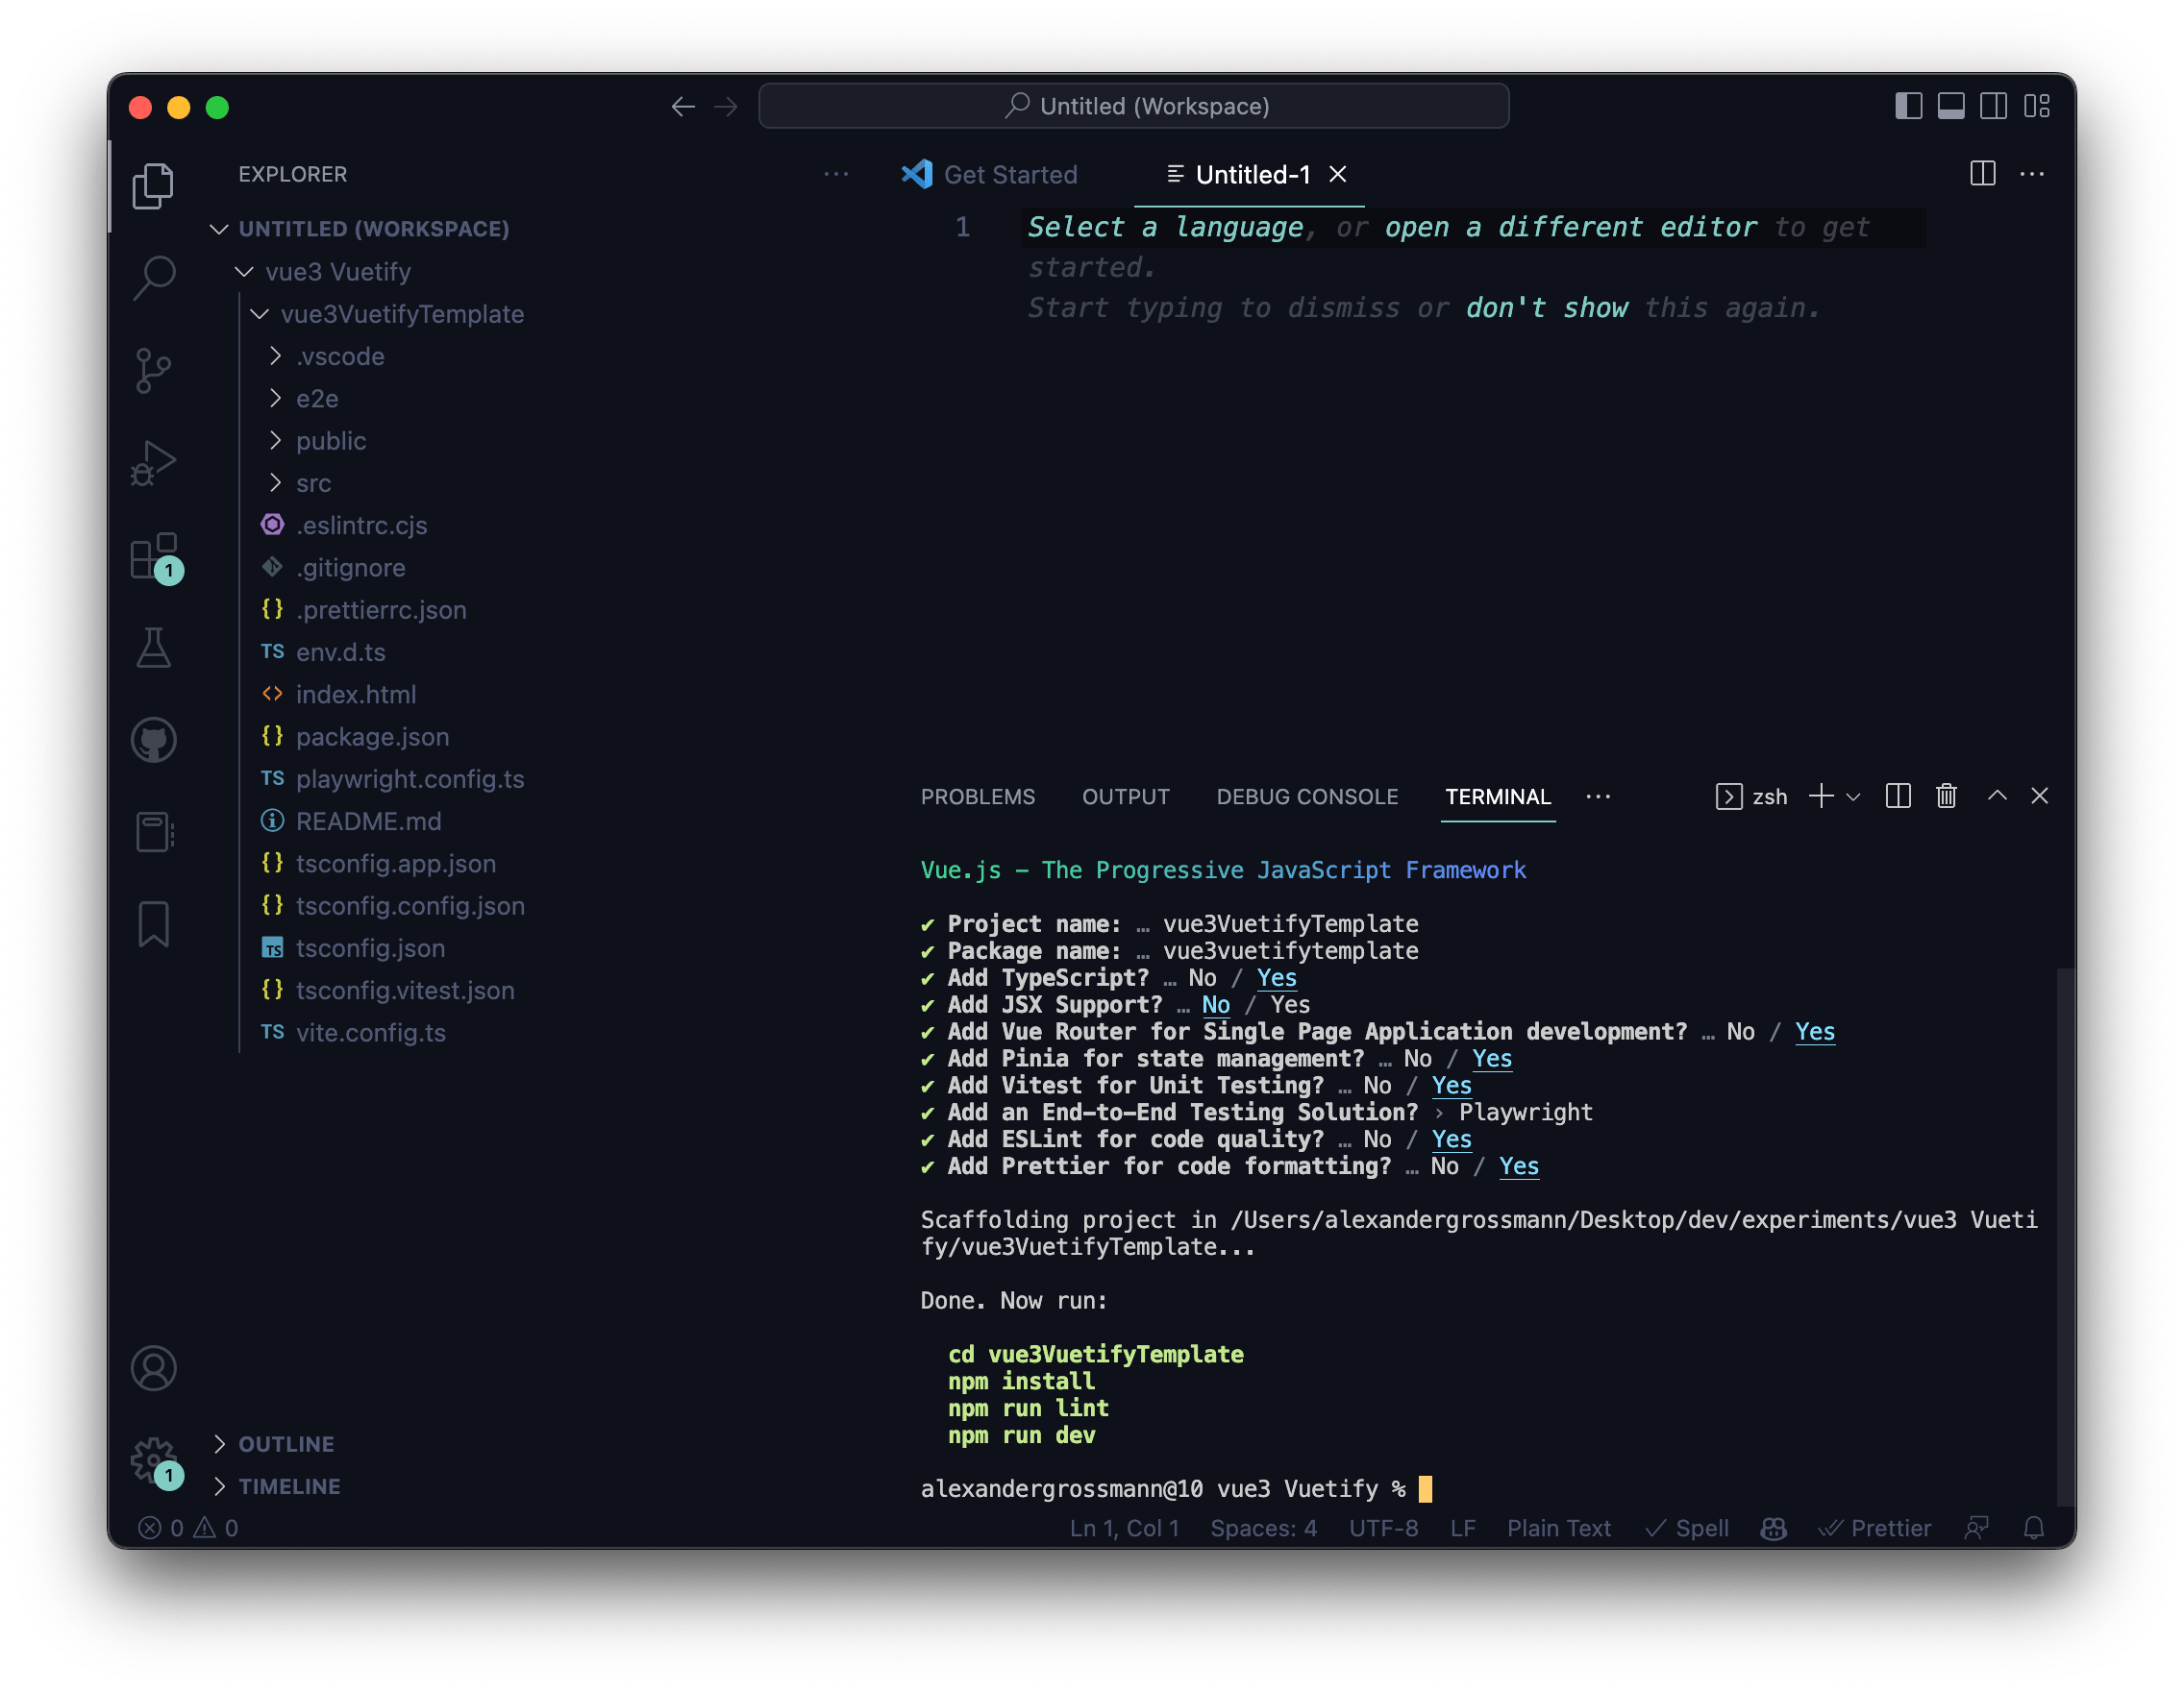Image resolution: width=2184 pixels, height=1691 pixels.
Task: Toggle the bottom panel visibility
Action: click(1952, 105)
